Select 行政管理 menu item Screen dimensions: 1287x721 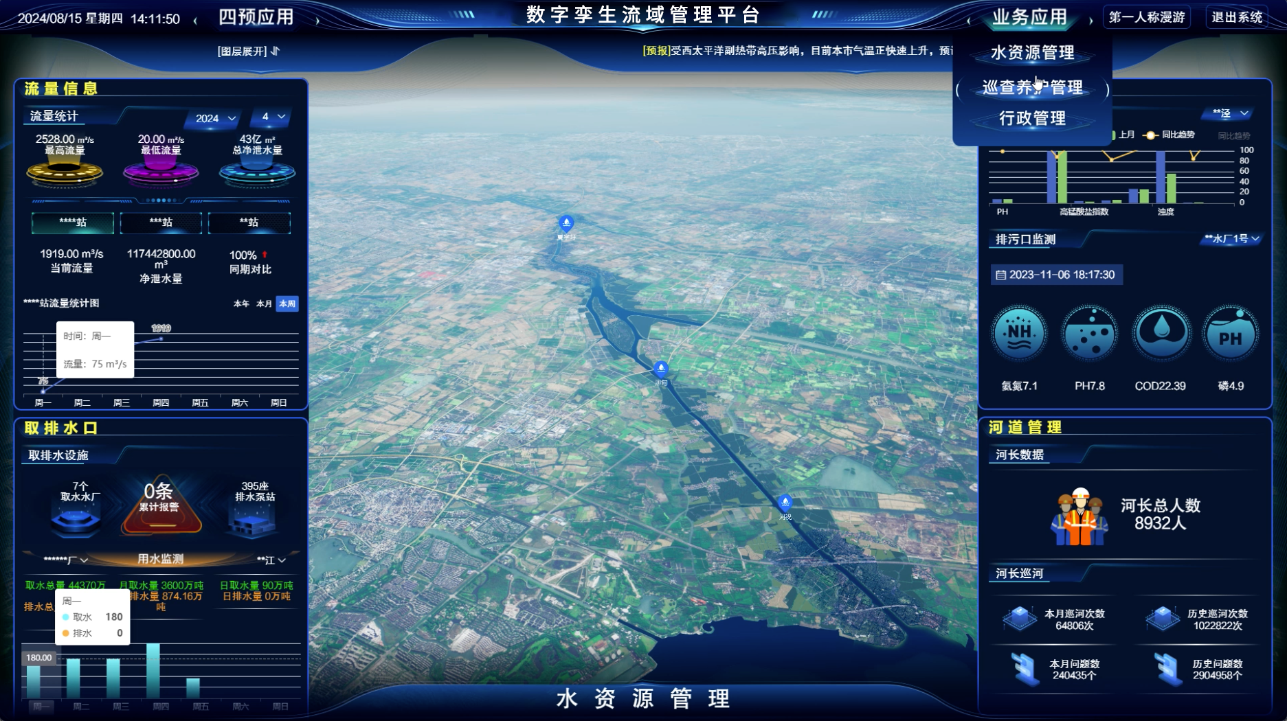pyautogui.click(x=1032, y=118)
